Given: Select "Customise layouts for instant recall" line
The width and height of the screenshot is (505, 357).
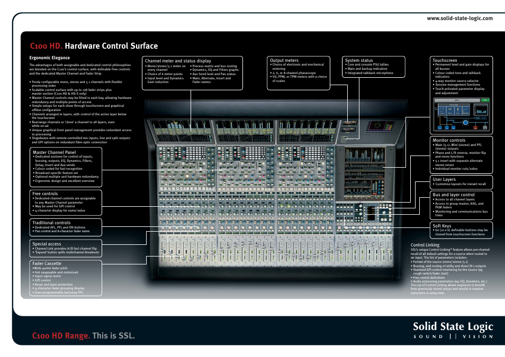Looking at the screenshot, I should pos(459,184).
